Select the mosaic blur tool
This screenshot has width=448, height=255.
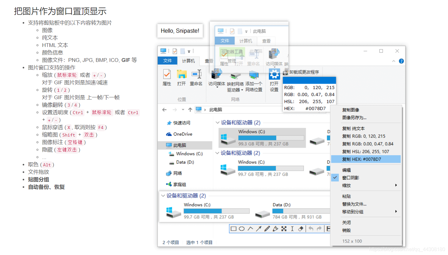click(284, 229)
